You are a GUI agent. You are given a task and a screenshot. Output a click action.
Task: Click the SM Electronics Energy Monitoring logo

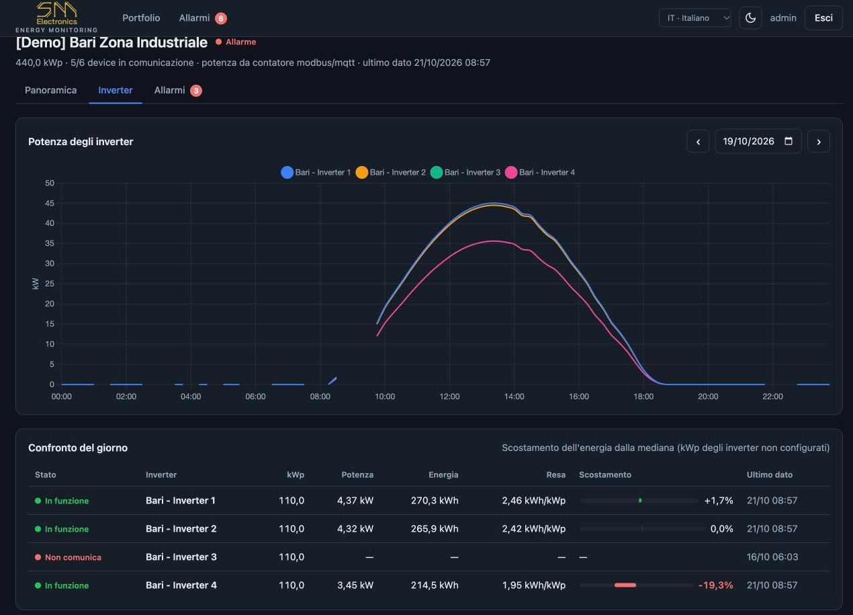56,17
